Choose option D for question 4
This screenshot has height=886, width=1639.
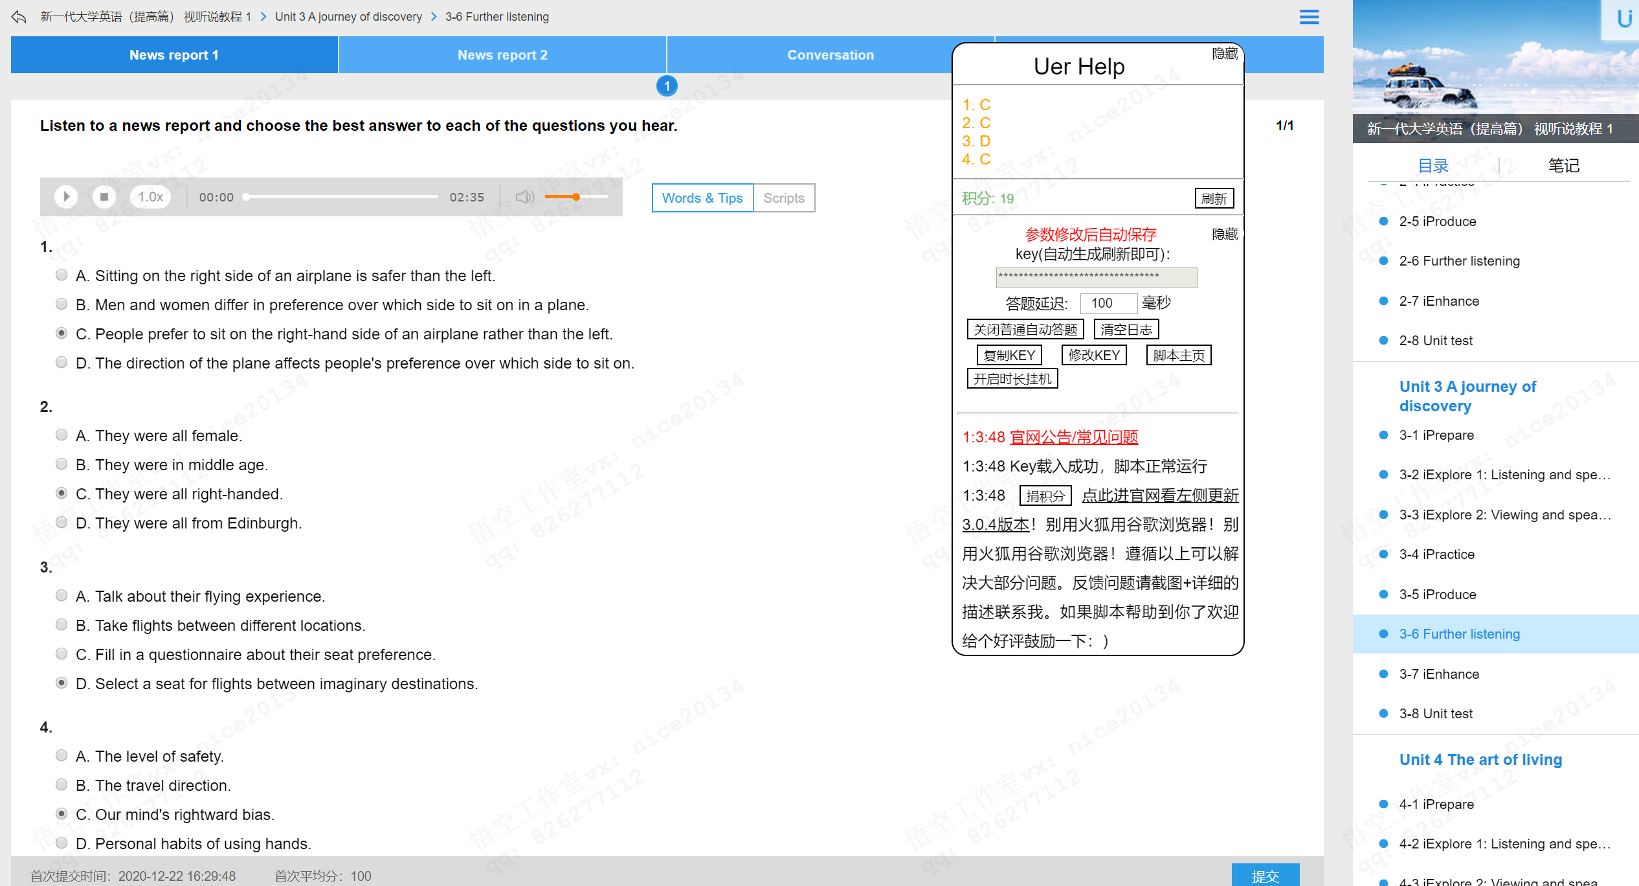click(61, 843)
